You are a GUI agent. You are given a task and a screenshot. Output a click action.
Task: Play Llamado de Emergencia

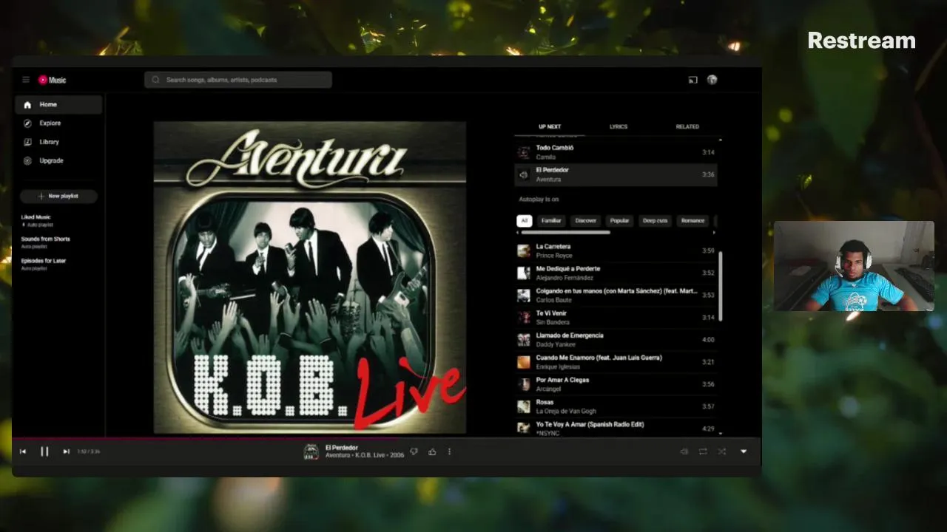pos(616,339)
